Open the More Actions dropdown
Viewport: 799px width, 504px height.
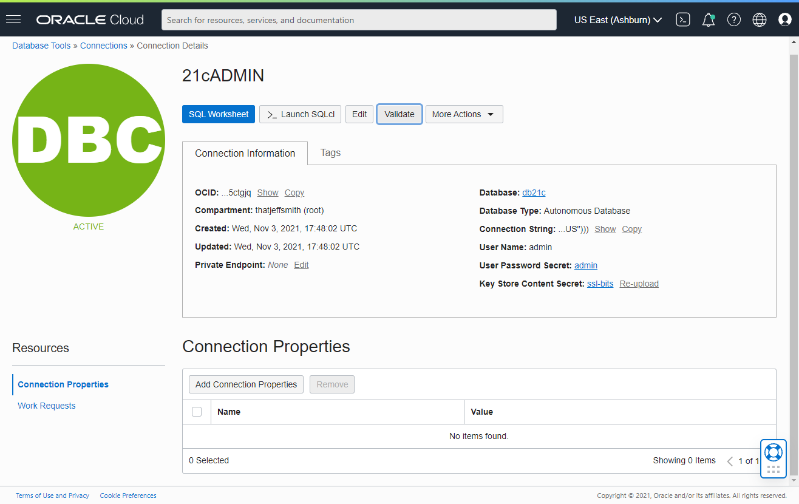(464, 114)
